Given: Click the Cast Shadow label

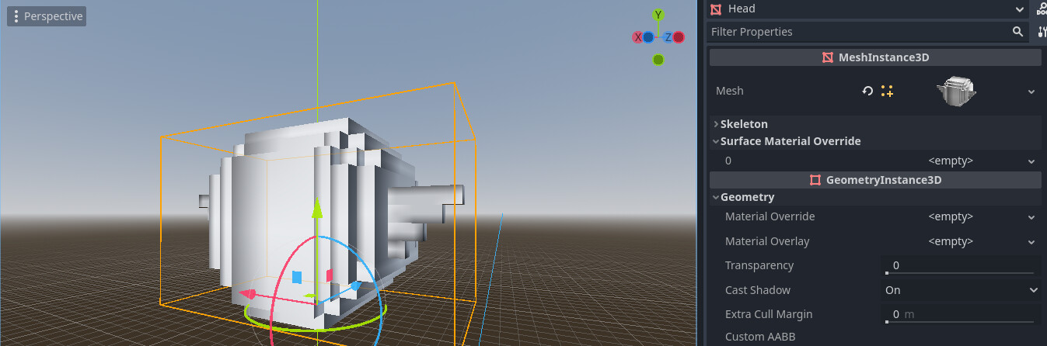Looking at the screenshot, I should [x=758, y=290].
